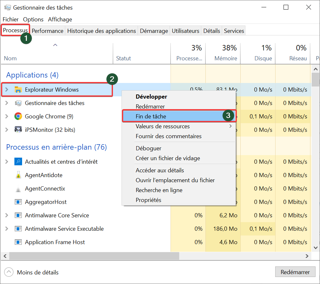Click the vertical scrollbar thumb
The image size is (320, 284).
point(316,79)
